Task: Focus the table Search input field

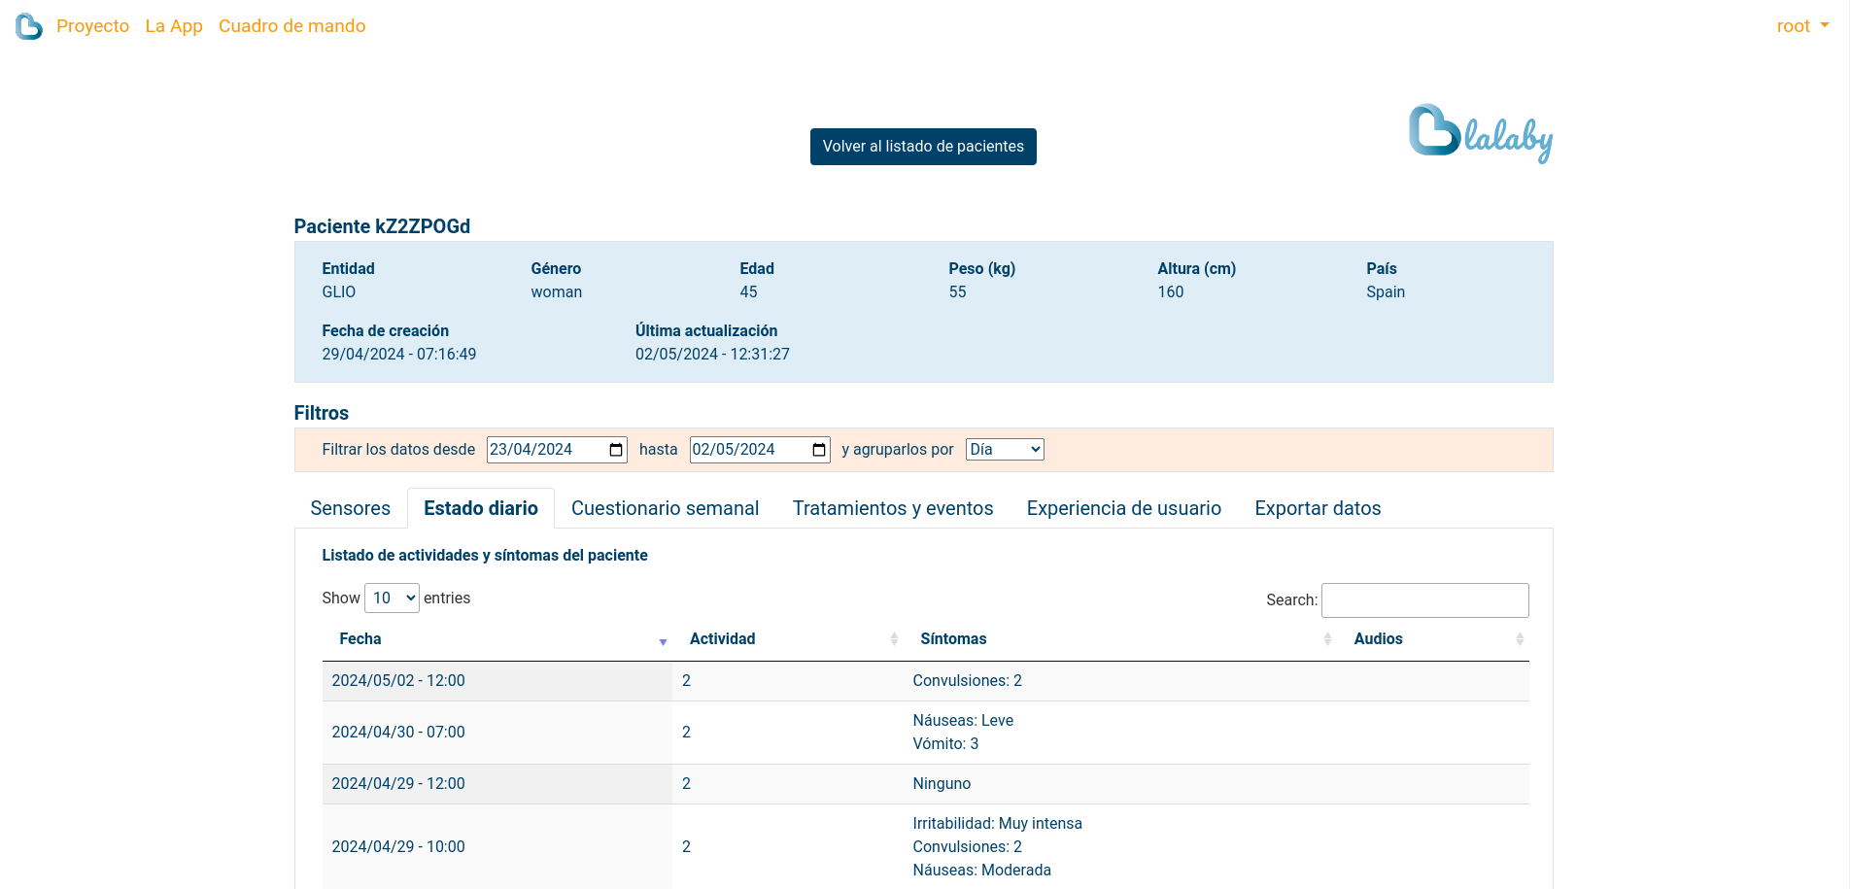Action: (x=1424, y=600)
